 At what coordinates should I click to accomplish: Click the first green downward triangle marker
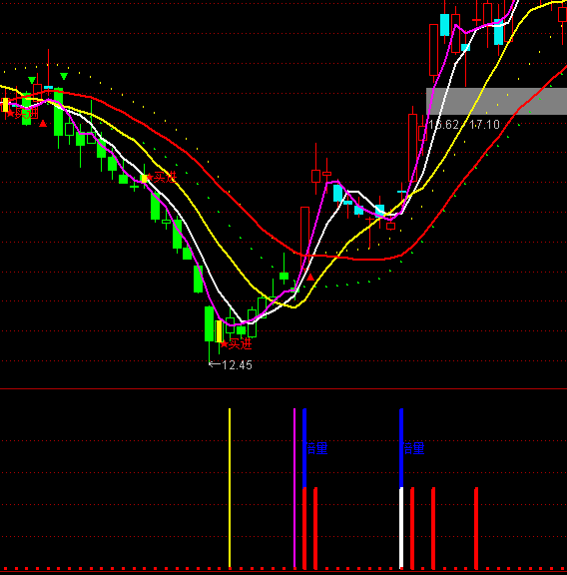point(32,80)
